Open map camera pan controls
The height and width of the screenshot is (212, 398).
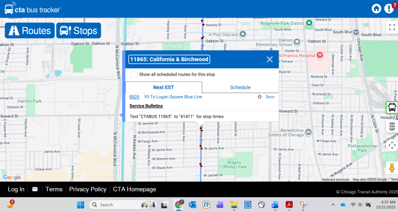[392, 146]
